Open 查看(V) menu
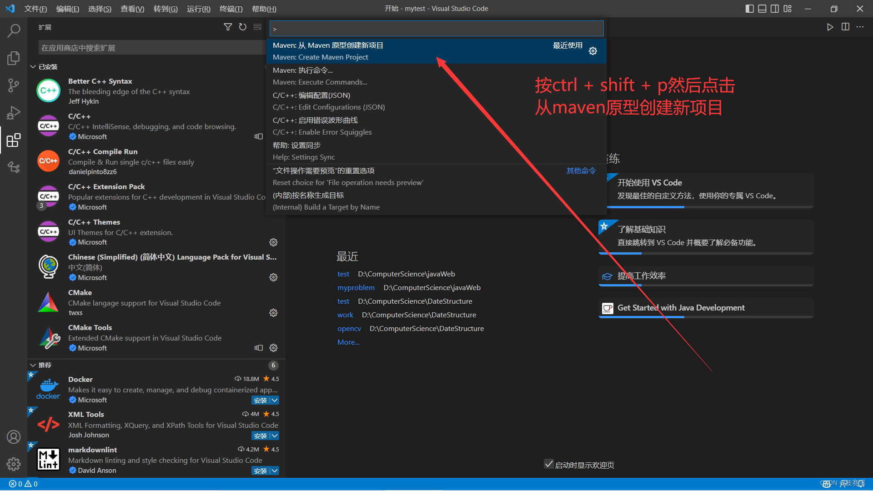Image resolution: width=873 pixels, height=491 pixels. coord(132,9)
